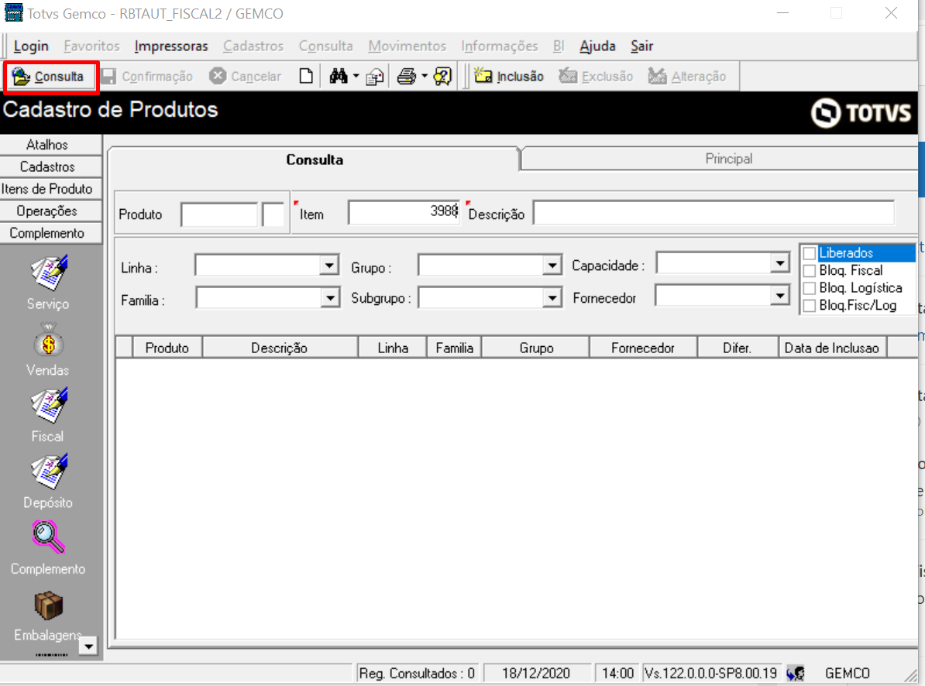This screenshot has height=686, width=925.
Task: Close the Totvs Gemco window
Action: coord(891,13)
